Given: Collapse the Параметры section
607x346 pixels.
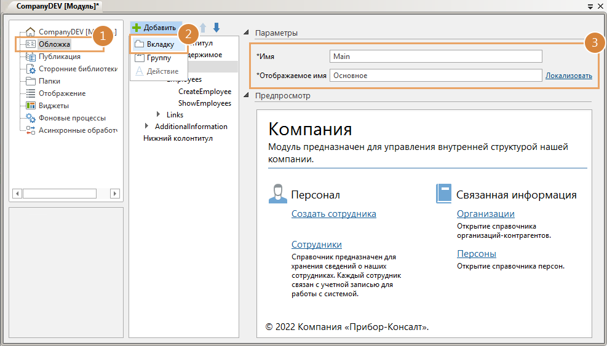Looking at the screenshot, I should click(247, 33).
